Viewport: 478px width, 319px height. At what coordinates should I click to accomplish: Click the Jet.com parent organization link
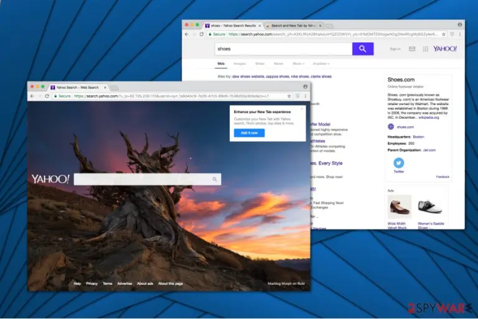point(429,150)
